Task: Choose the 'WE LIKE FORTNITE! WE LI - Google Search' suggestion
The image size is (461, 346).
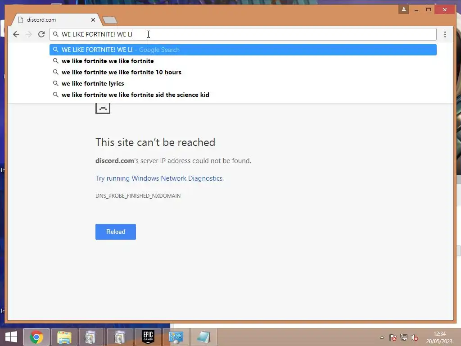Action: (243, 50)
